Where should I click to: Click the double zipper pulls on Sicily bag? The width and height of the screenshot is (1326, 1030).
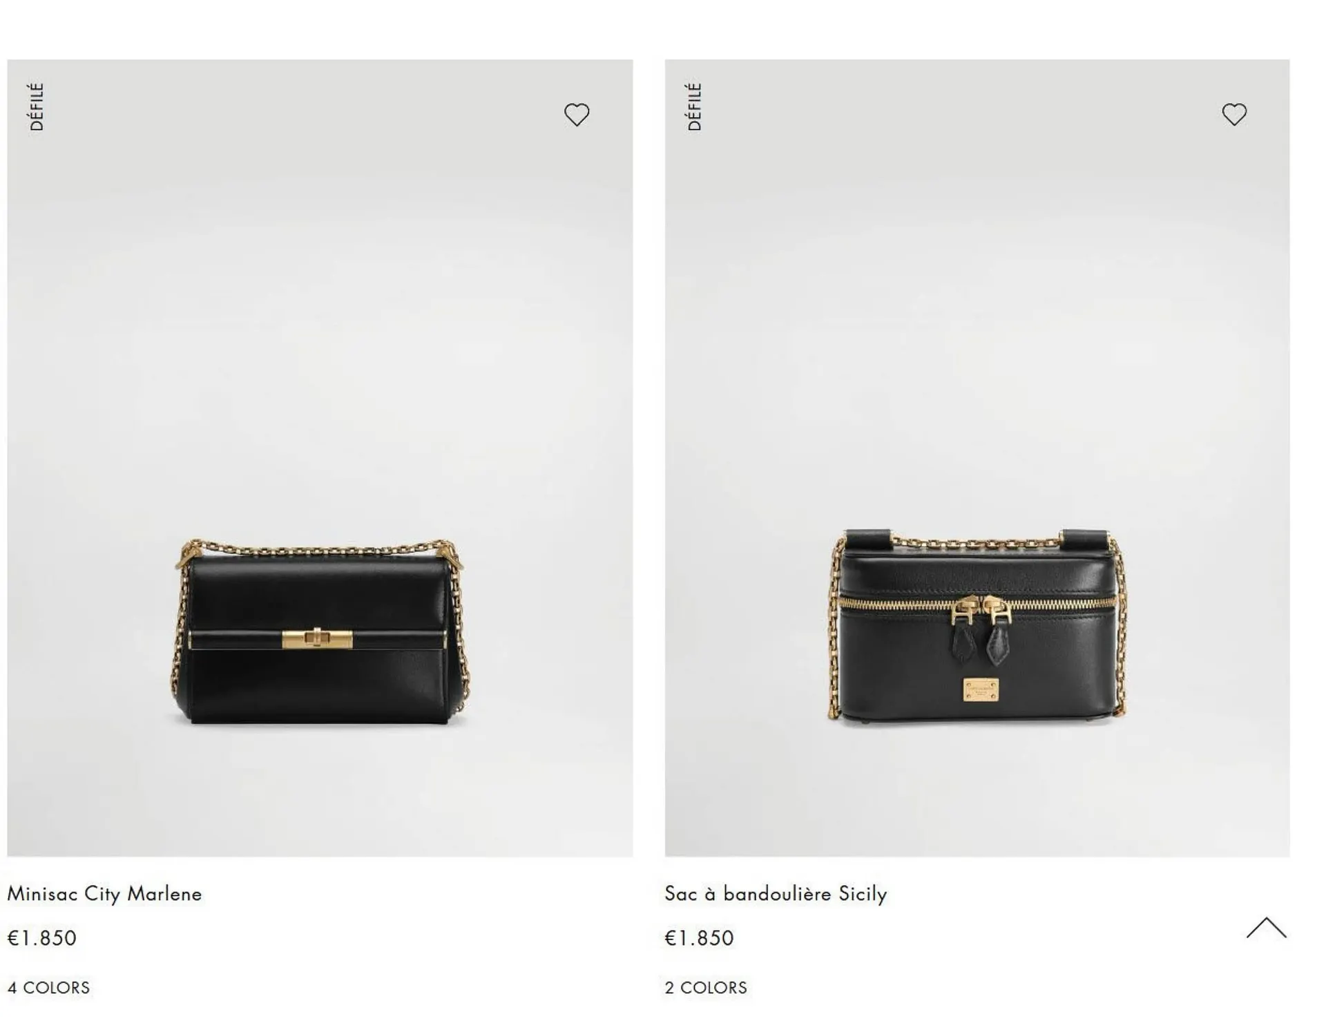pyautogui.click(x=981, y=627)
